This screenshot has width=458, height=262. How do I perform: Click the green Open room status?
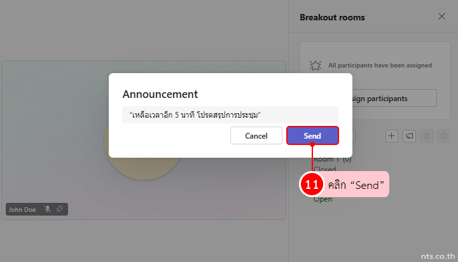323,199
